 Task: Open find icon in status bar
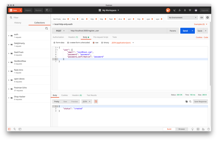coord(15,129)
